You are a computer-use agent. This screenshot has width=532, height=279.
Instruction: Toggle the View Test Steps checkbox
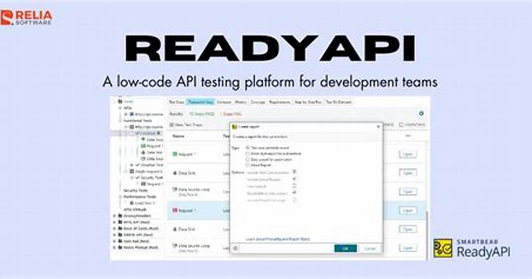172,125
